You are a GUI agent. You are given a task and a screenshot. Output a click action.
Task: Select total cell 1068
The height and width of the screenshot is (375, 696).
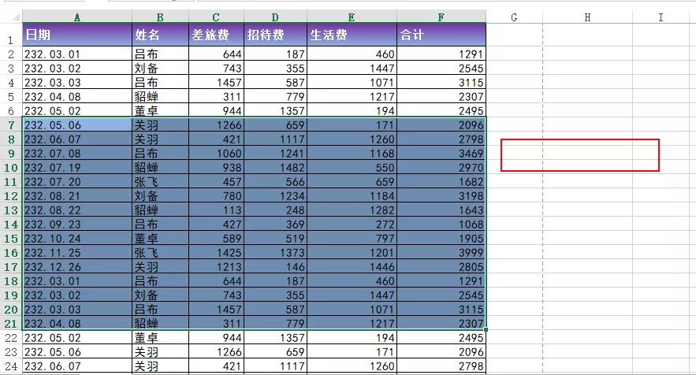441,225
